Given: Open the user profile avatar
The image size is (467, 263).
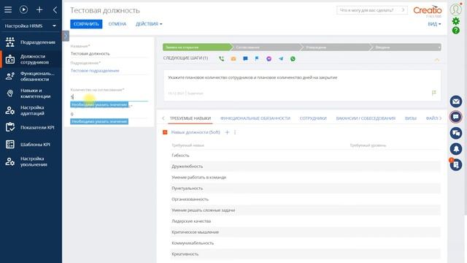Looking at the screenshot, I should [x=455, y=9].
